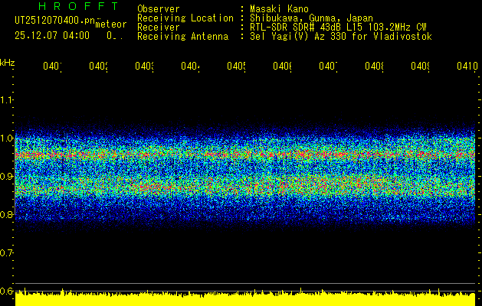Image resolution: width=482 pixels, height=306 pixels.
Task: Click the 0.6 kHz frequency axis tick
Action: (7, 291)
